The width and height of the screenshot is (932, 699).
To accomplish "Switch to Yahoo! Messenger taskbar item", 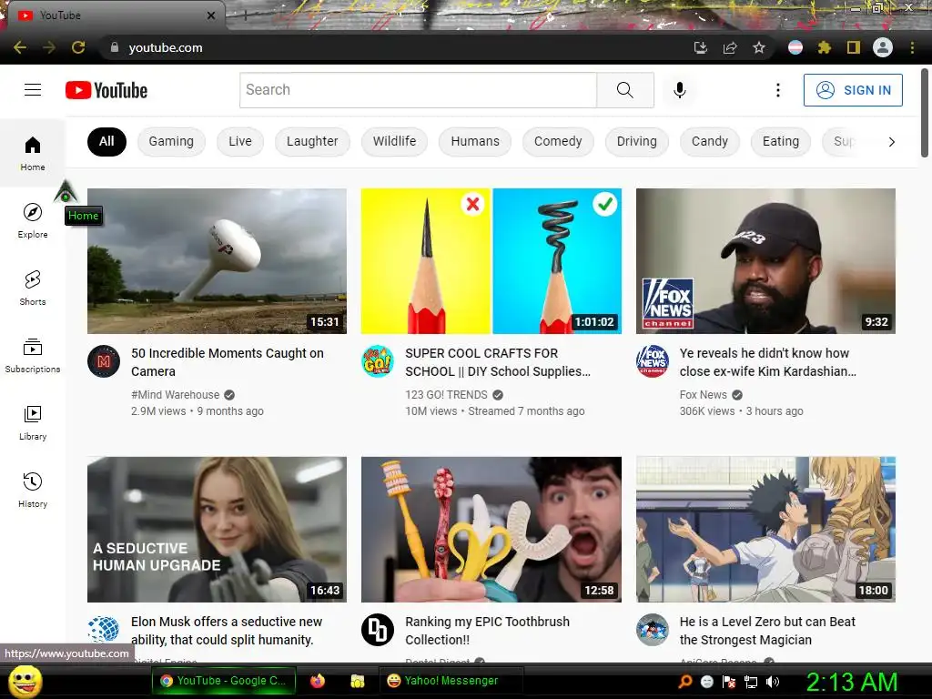I will pyautogui.click(x=451, y=681).
